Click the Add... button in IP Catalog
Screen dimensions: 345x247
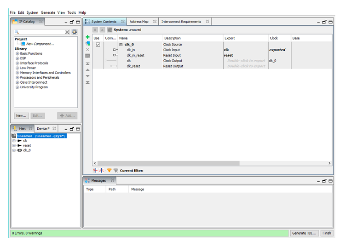point(67,116)
